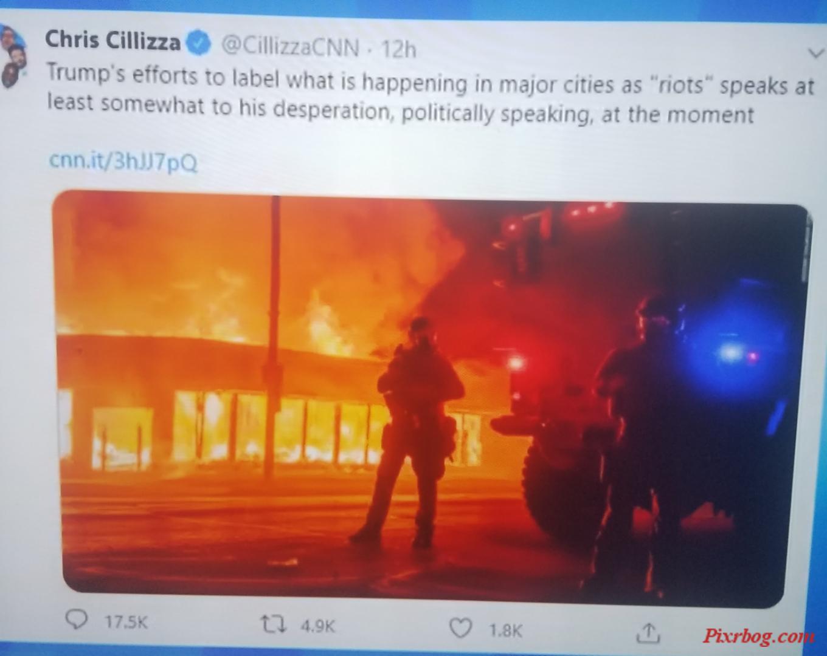The width and height of the screenshot is (827, 656).
Task: Click the blue verified badge
Action: click(x=198, y=44)
